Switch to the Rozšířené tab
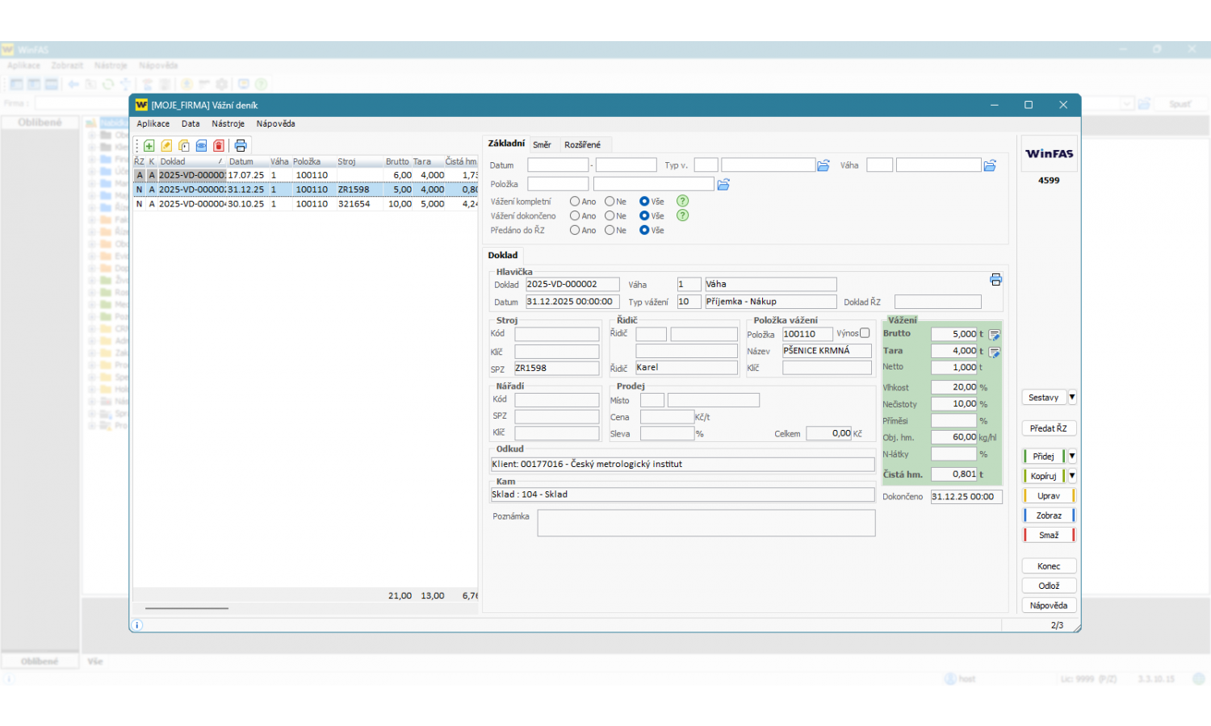The width and height of the screenshot is (1211, 726). pyautogui.click(x=582, y=145)
